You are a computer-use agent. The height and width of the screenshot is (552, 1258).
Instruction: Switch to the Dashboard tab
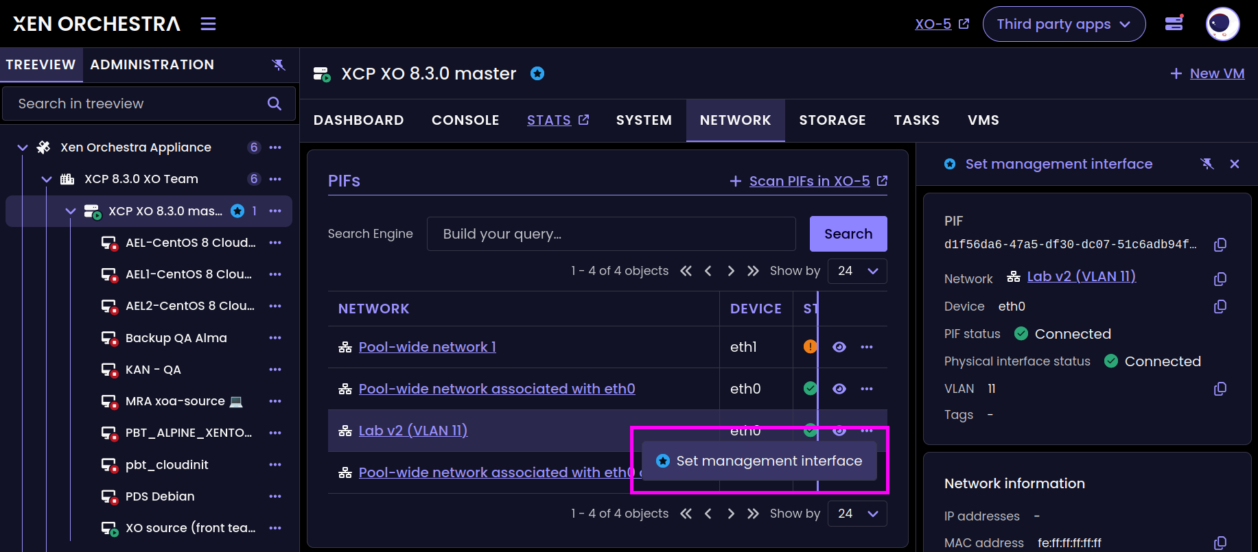pyautogui.click(x=359, y=121)
